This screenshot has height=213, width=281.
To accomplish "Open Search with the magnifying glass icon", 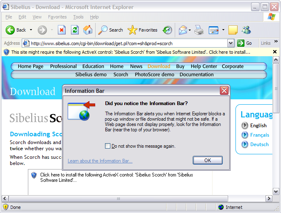I will [110, 30].
